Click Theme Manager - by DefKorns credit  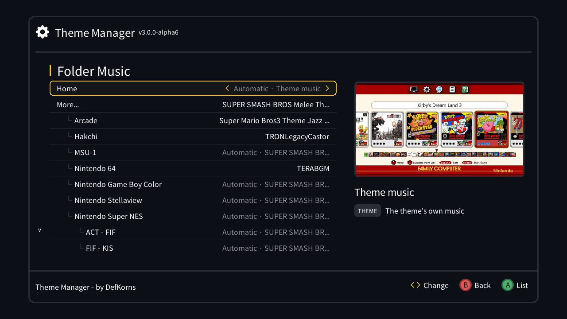(x=85, y=287)
